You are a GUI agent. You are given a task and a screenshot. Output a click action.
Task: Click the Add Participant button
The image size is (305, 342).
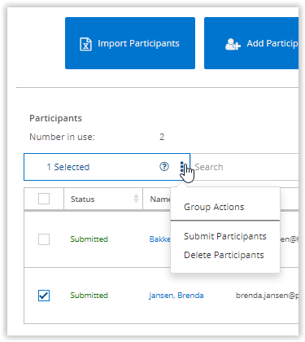pyautogui.click(x=251, y=43)
